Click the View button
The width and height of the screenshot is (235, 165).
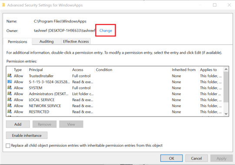pos(71,124)
